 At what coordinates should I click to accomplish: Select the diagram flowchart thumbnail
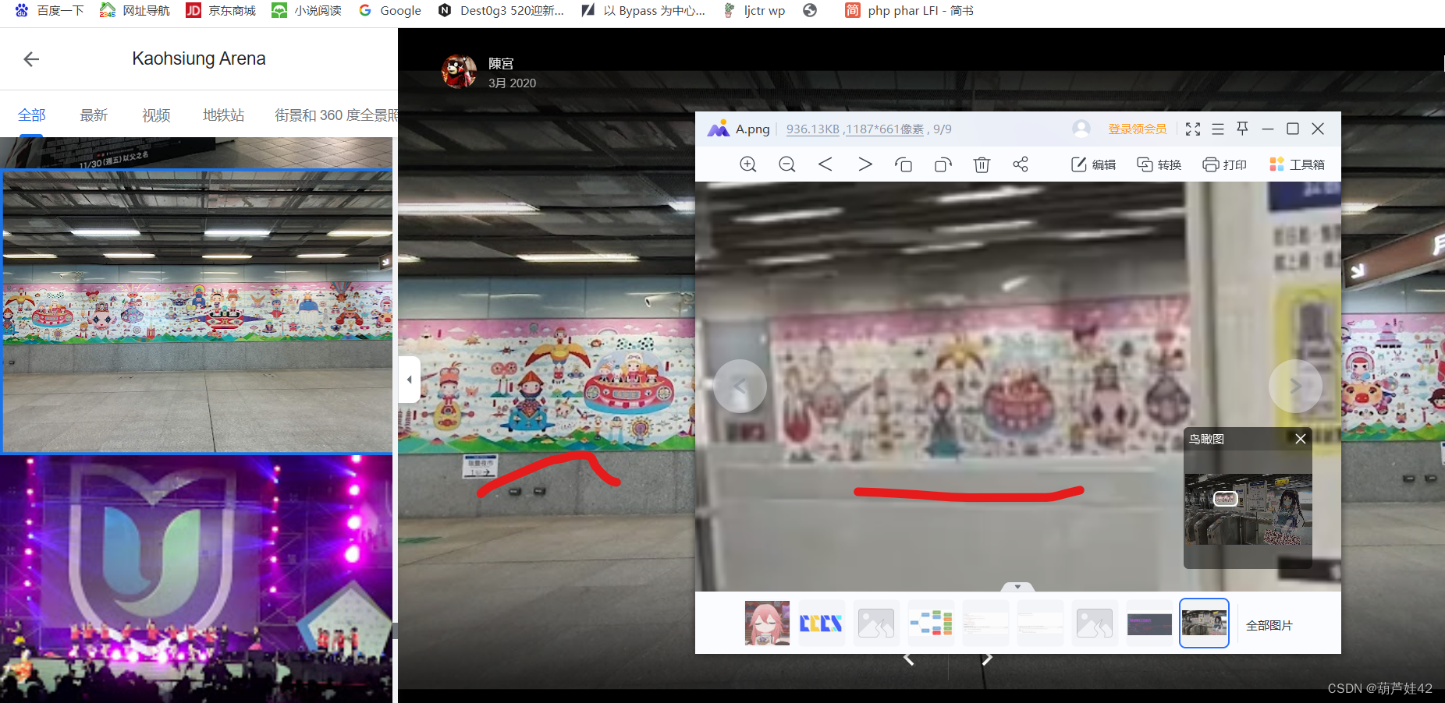[x=931, y=624]
